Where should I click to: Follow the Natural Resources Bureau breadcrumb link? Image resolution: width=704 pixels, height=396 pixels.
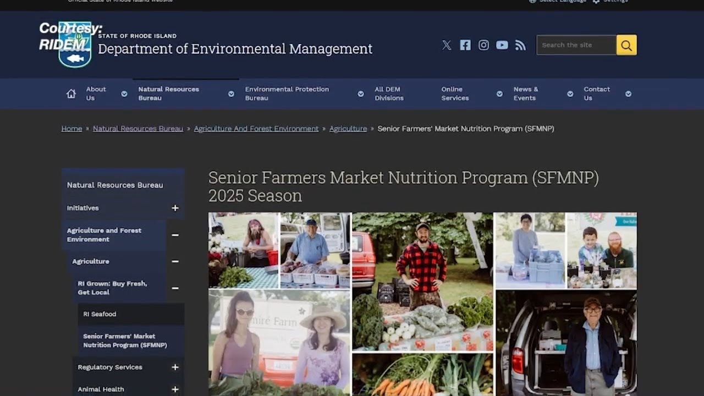138,129
